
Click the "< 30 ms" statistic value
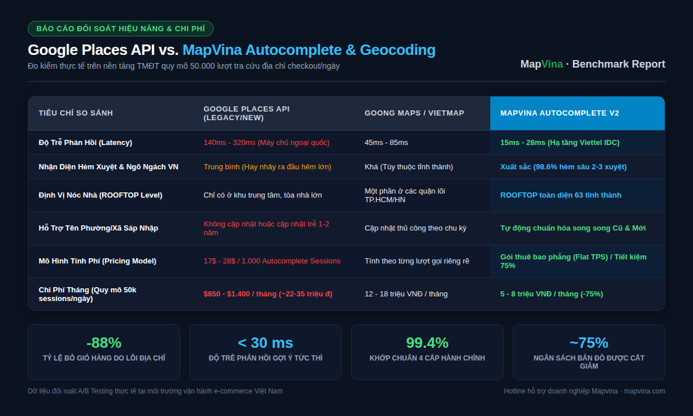pos(266,343)
